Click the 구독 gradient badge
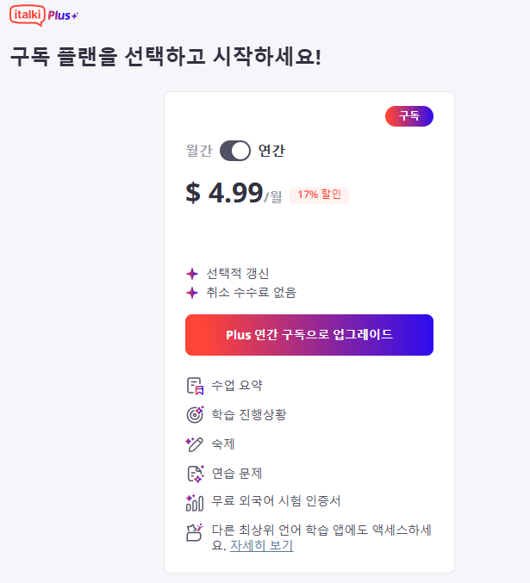 click(409, 116)
